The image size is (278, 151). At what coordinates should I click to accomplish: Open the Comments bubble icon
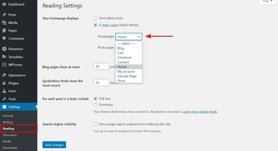[4, 38]
